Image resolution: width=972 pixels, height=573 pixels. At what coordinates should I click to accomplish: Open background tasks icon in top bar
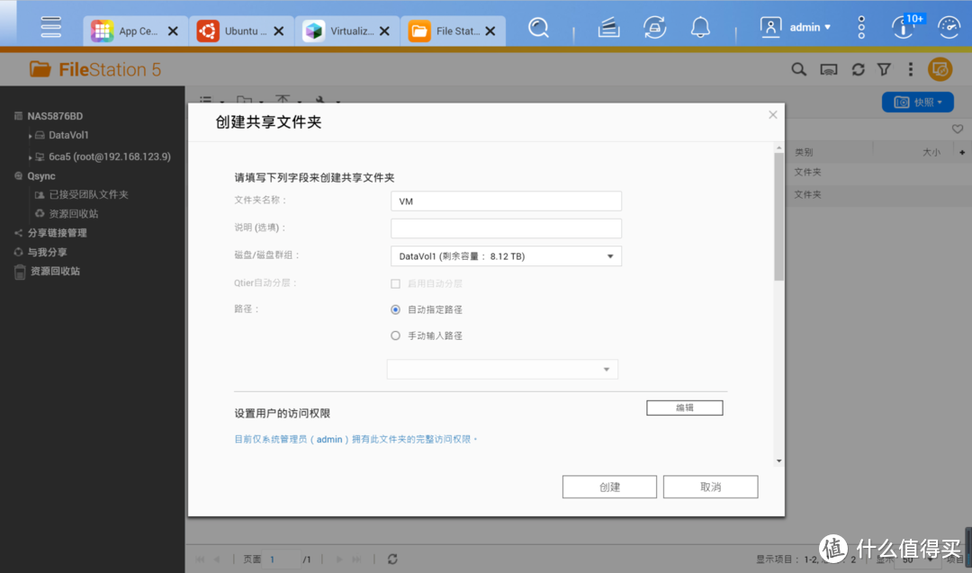click(608, 27)
